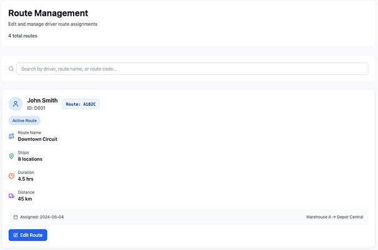Screen dimensions: 378x250
Task: Select the Active Route status badge
Action: [24, 121]
